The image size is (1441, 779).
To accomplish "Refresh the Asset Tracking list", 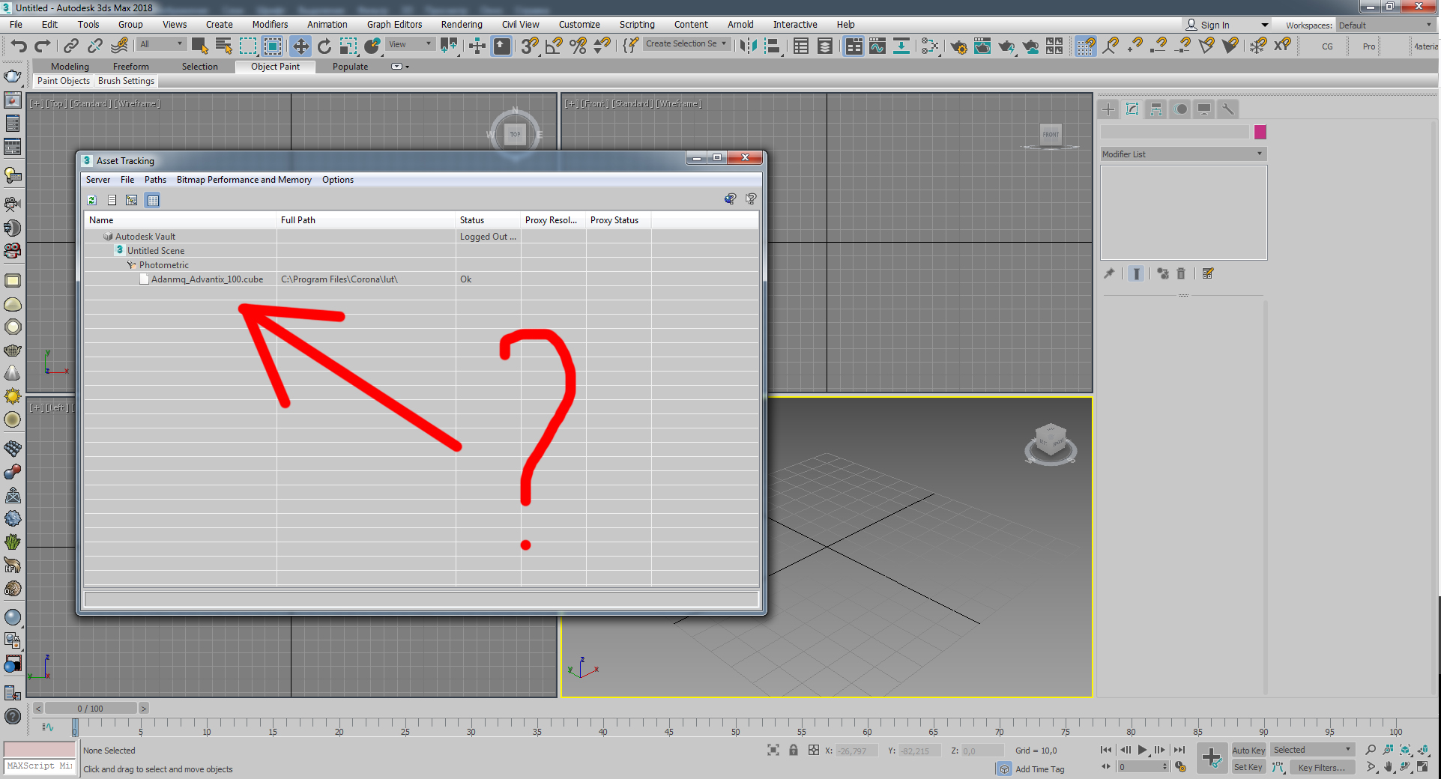I will click(x=91, y=200).
